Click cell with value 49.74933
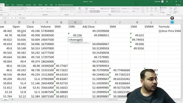The width and height of the screenshot is (183, 103). click(137, 40)
